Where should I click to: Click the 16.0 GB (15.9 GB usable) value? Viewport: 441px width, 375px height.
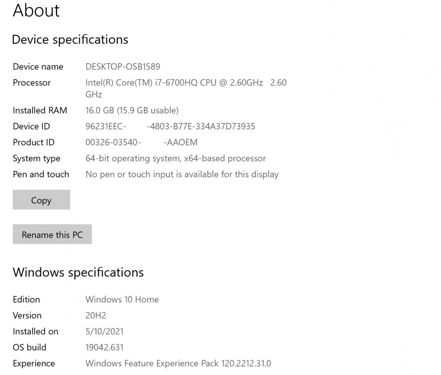pos(132,110)
